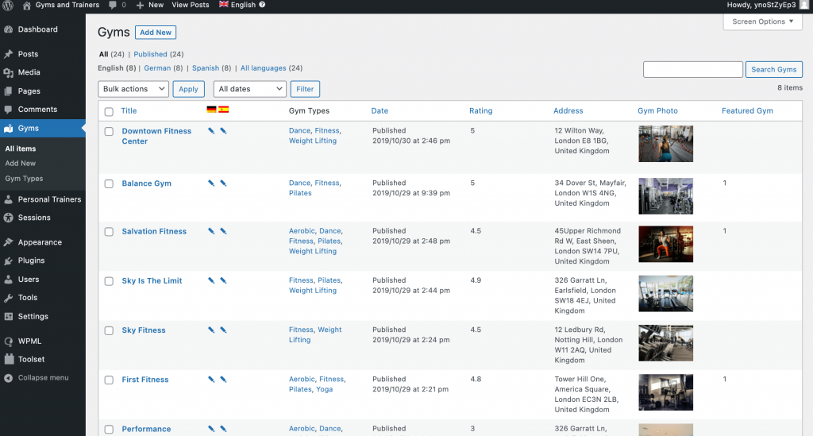Edit Spanish translation of Downtown Fitness Center
The image size is (813, 436).
[x=223, y=131]
